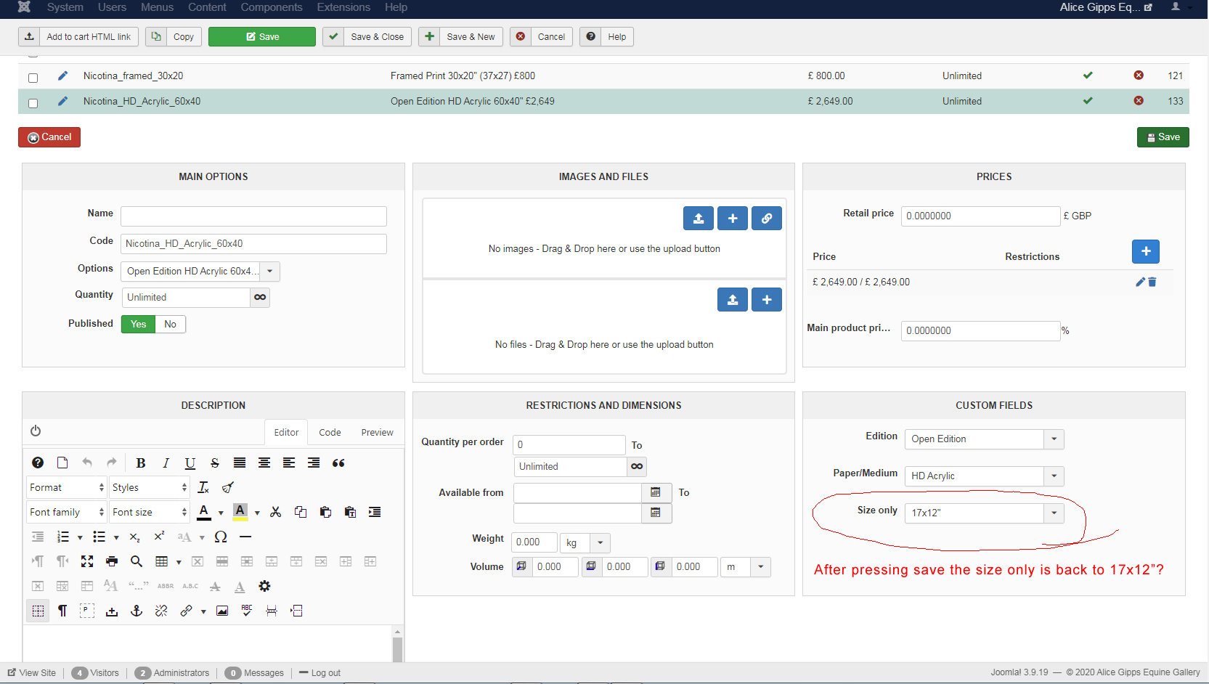Choose background colour with the yellow-highlighted A
Screen dimensions: 1209x684
click(x=240, y=512)
